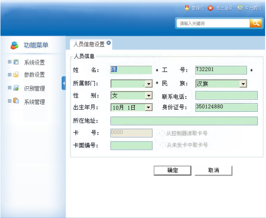The image size is (266, 218).
Task: Click the red 退出登录 logout icon
Action: (x=210, y=8)
